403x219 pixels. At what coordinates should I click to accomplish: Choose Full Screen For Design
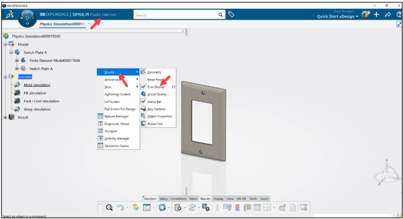pyautogui.click(x=118, y=109)
